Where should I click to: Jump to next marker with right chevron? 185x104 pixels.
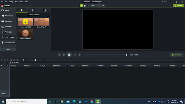79,55
